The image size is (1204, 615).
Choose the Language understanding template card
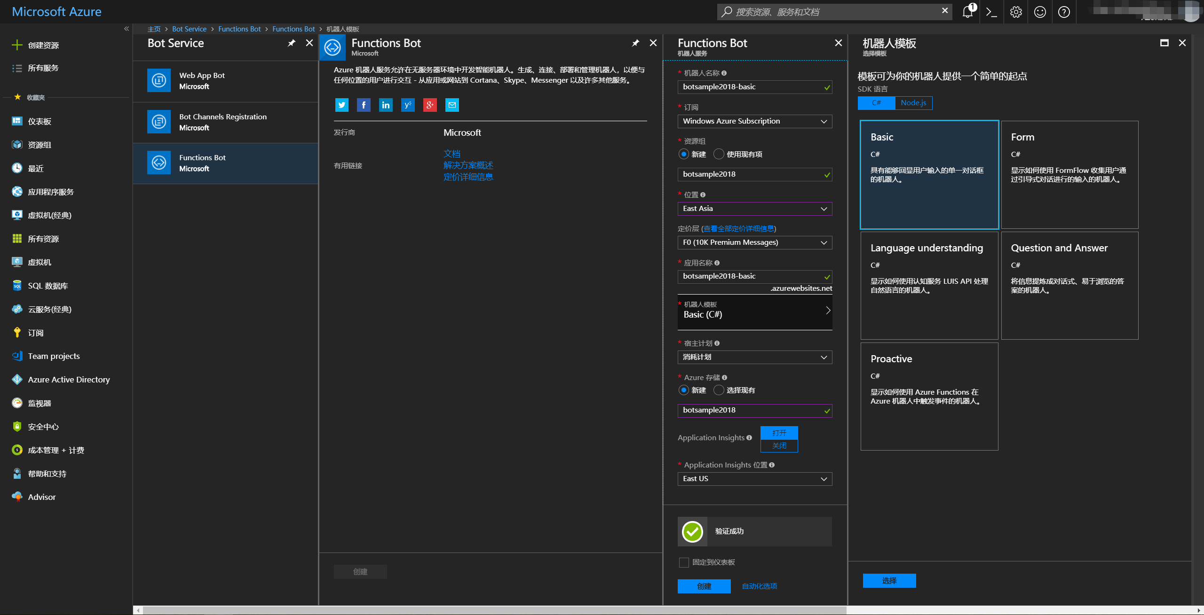click(929, 285)
